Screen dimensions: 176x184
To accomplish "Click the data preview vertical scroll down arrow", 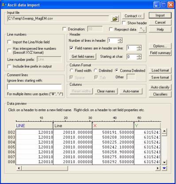I will (164, 162).
